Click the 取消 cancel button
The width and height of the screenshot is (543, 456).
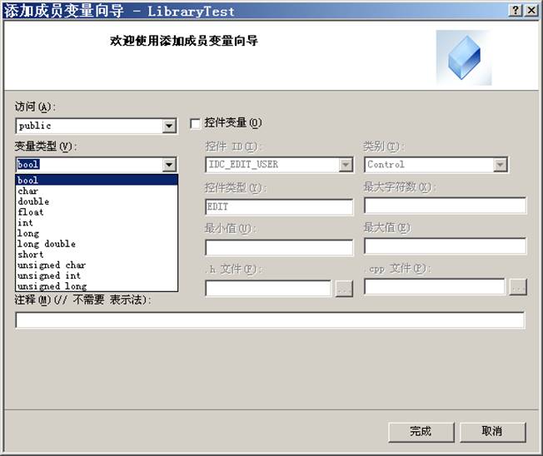492,432
